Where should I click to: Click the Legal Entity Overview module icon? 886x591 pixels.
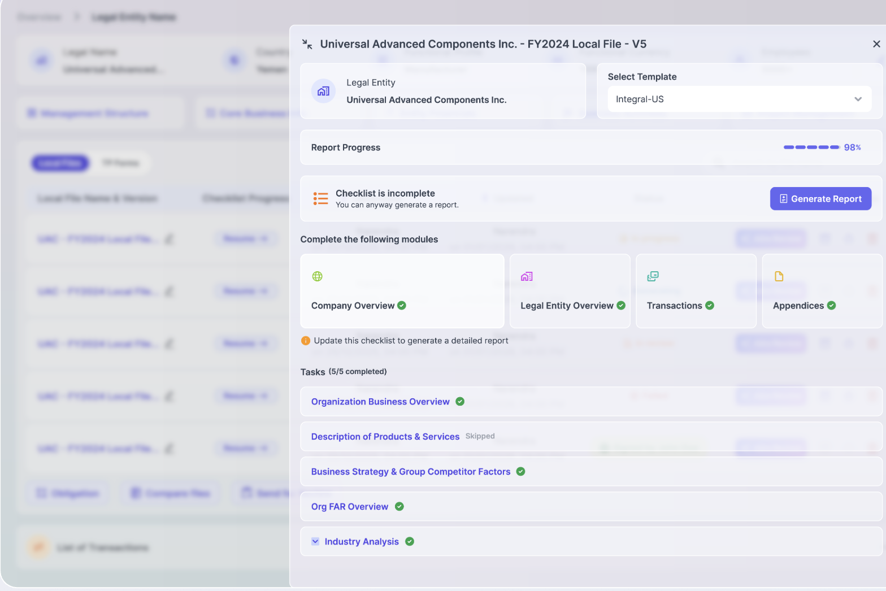527,276
